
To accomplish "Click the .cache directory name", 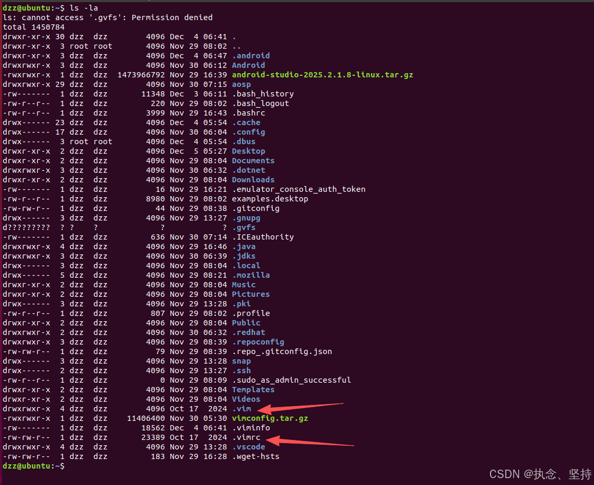I will 246,122.
